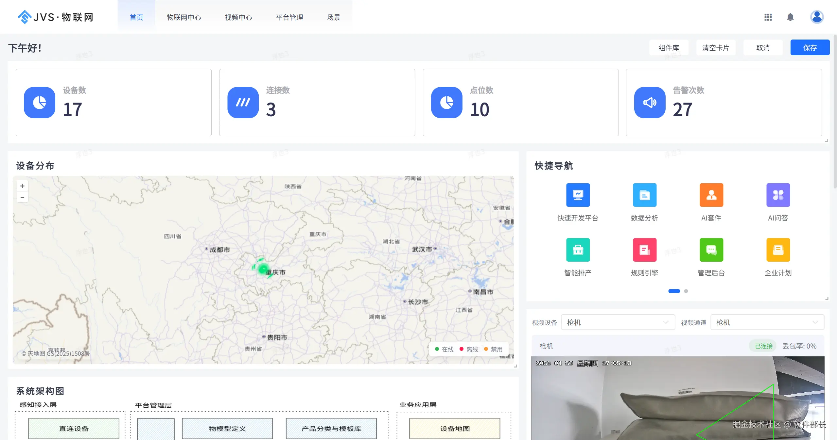This screenshot has width=837, height=440.
Task: Click the 保存 button
Action: click(x=810, y=48)
